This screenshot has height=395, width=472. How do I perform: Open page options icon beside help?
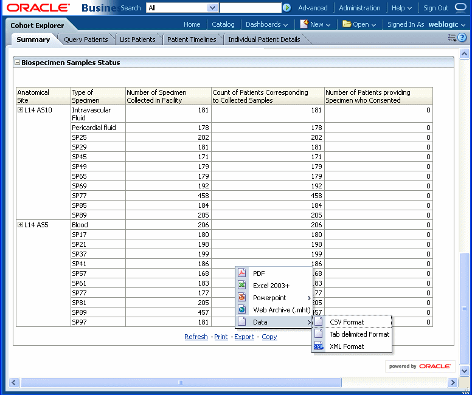pyautogui.click(x=452, y=38)
